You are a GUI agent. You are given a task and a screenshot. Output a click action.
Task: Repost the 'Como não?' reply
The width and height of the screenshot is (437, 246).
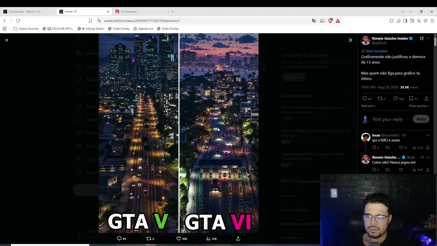(x=387, y=169)
